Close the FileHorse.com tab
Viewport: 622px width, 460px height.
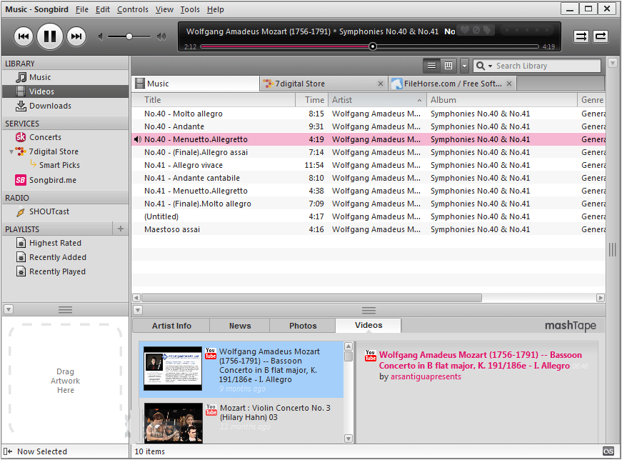(509, 84)
